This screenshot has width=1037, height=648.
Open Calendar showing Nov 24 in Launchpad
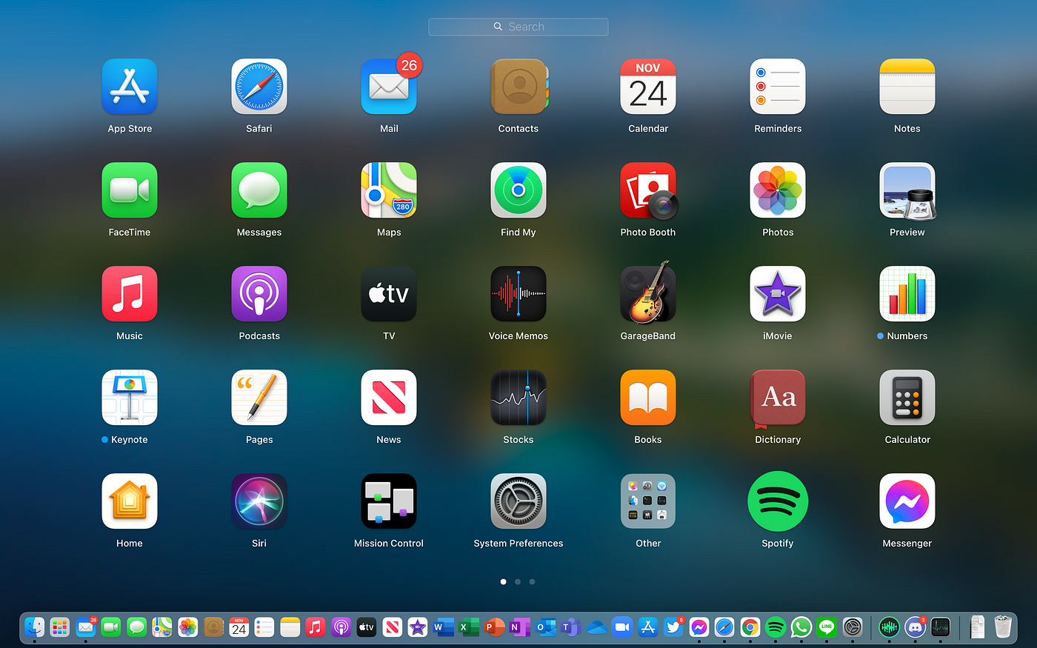pyautogui.click(x=648, y=87)
